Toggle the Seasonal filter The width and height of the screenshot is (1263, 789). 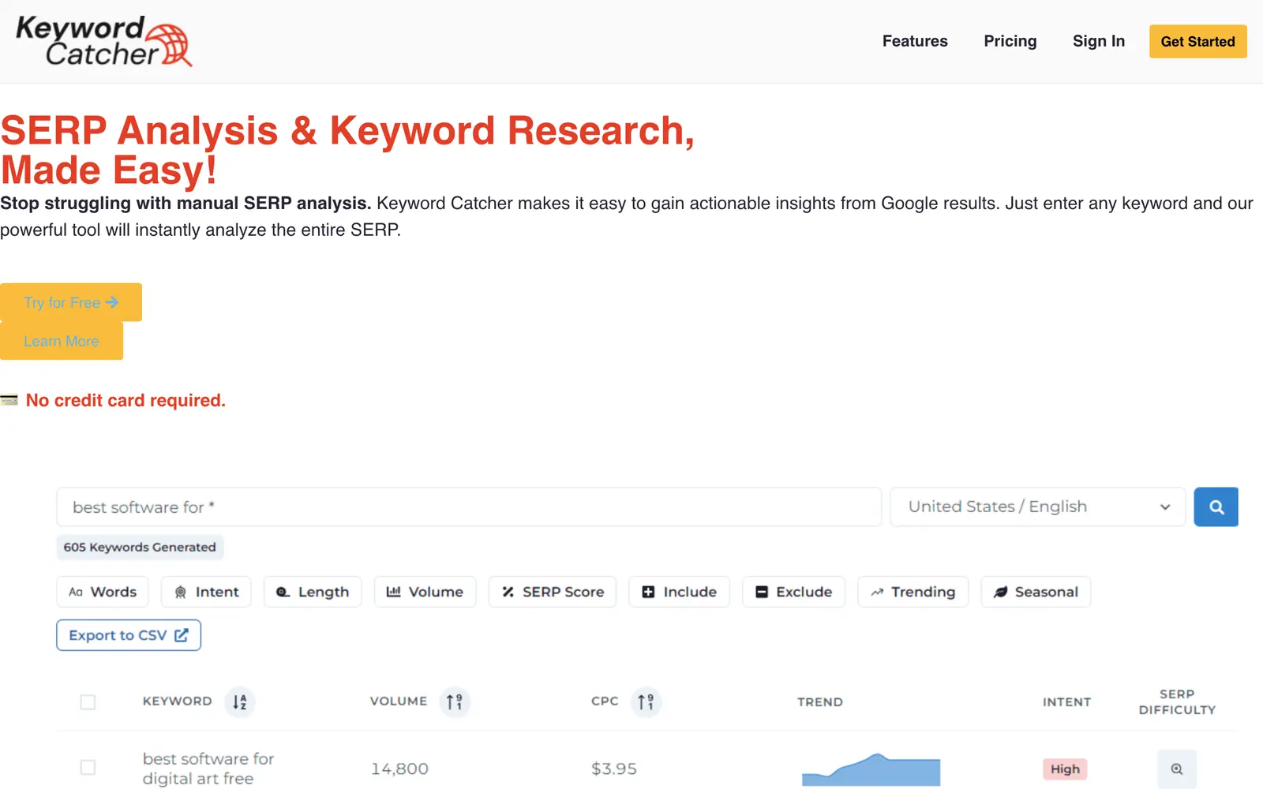[1036, 592]
